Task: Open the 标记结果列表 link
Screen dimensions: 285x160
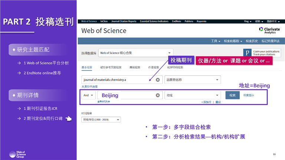Action: pyautogui.click(x=271, y=41)
